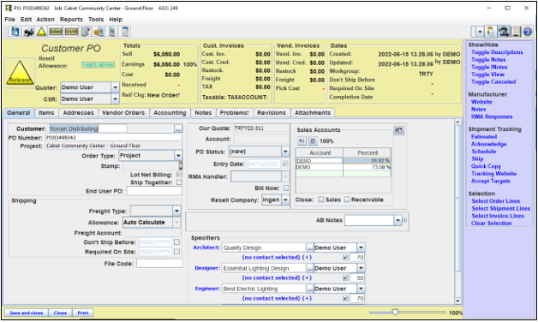
Task: Open Help via the blue question mark icon
Action: coord(528,32)
